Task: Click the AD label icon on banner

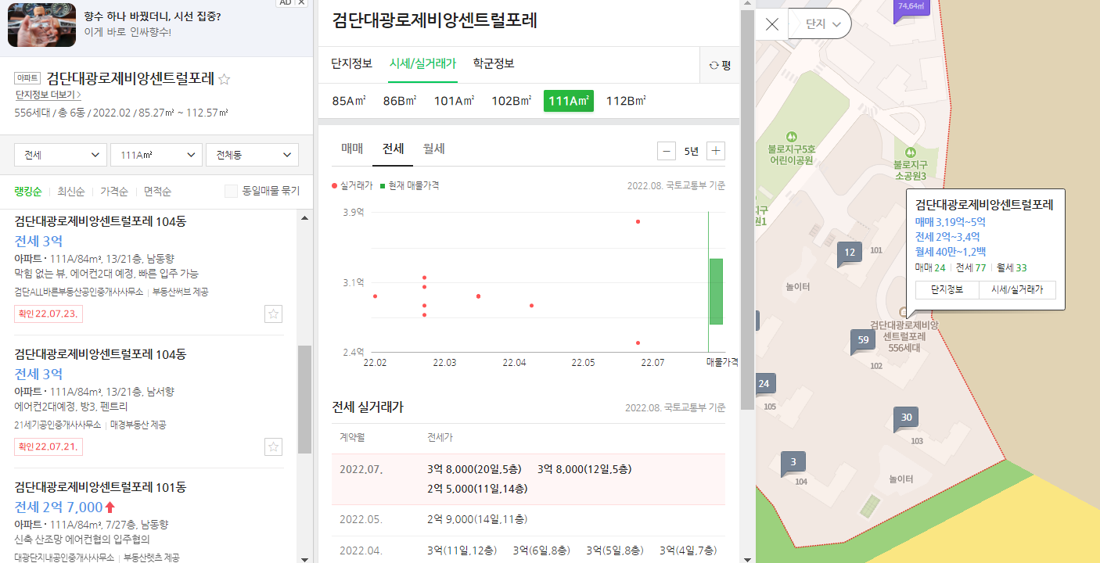Action: 286,3
